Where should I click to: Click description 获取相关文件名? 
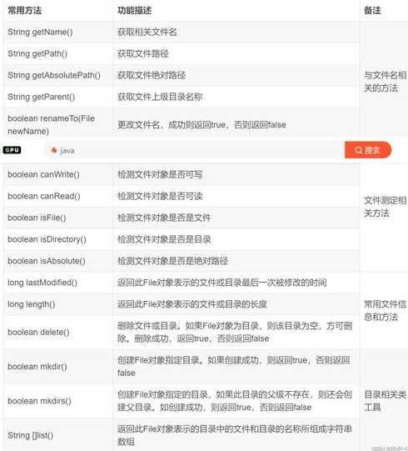147,32
